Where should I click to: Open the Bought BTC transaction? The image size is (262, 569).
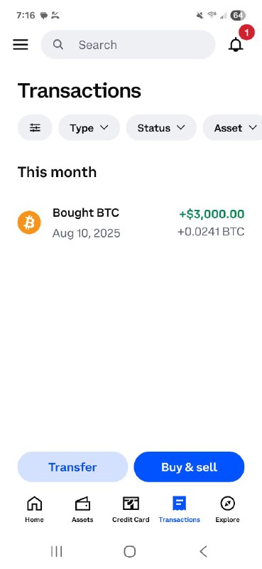tap(131, 223)
